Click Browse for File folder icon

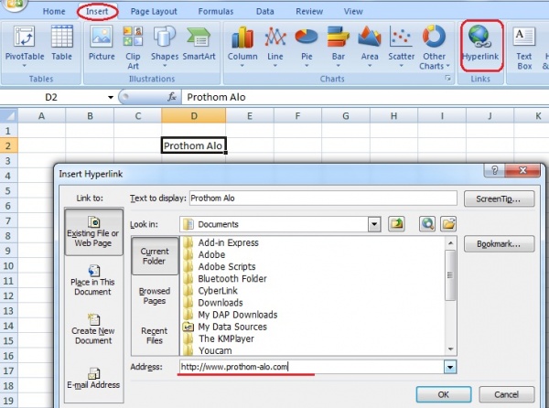pos(448,224)
